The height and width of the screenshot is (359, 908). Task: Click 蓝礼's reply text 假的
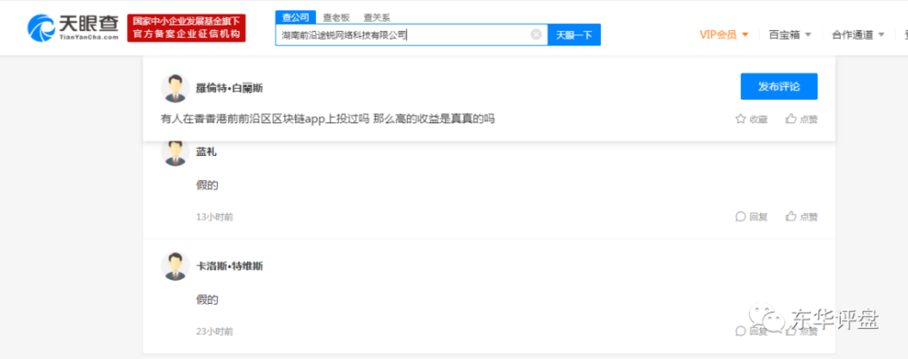pos(207,186)
